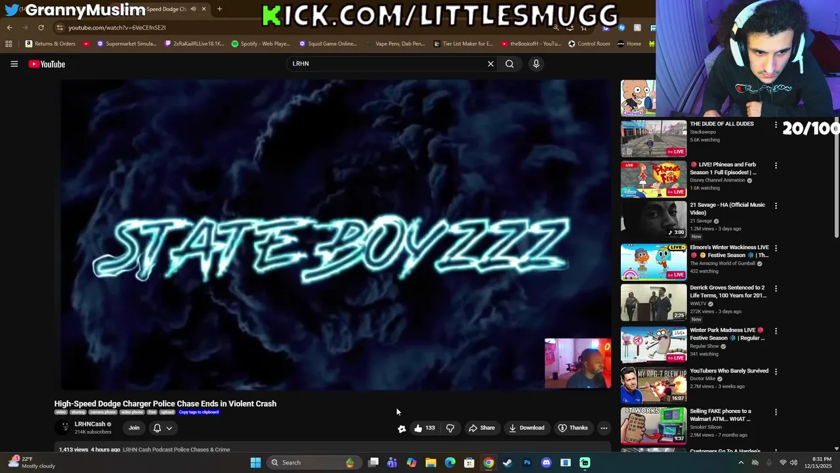
Task: Click the extension icon left of Like
Action: point(402,428)
